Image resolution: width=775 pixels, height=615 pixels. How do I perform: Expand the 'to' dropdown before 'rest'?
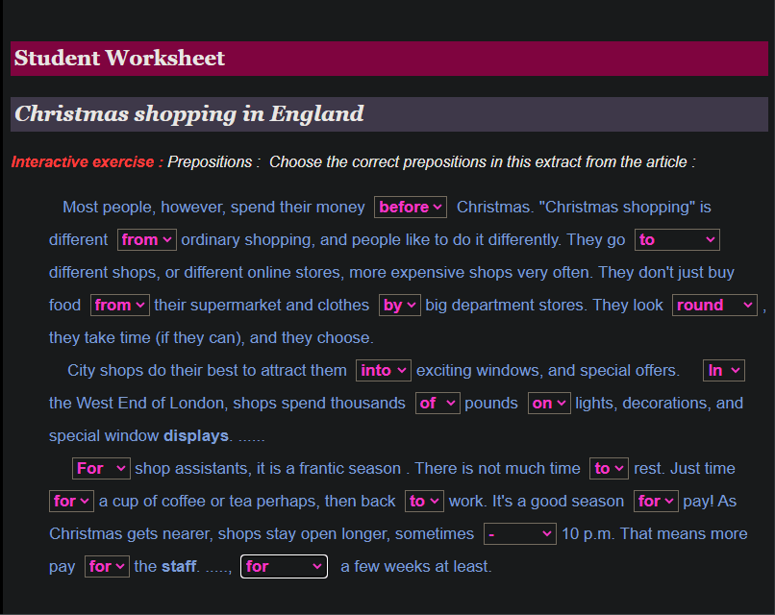click(610, 469)
